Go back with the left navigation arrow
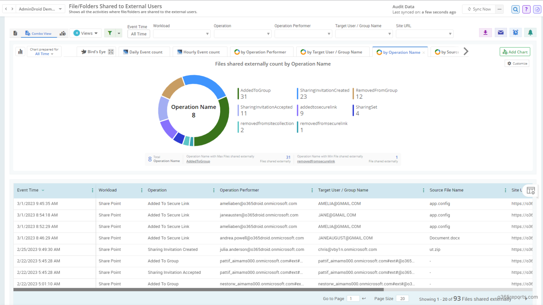 (x=6, y=9)
